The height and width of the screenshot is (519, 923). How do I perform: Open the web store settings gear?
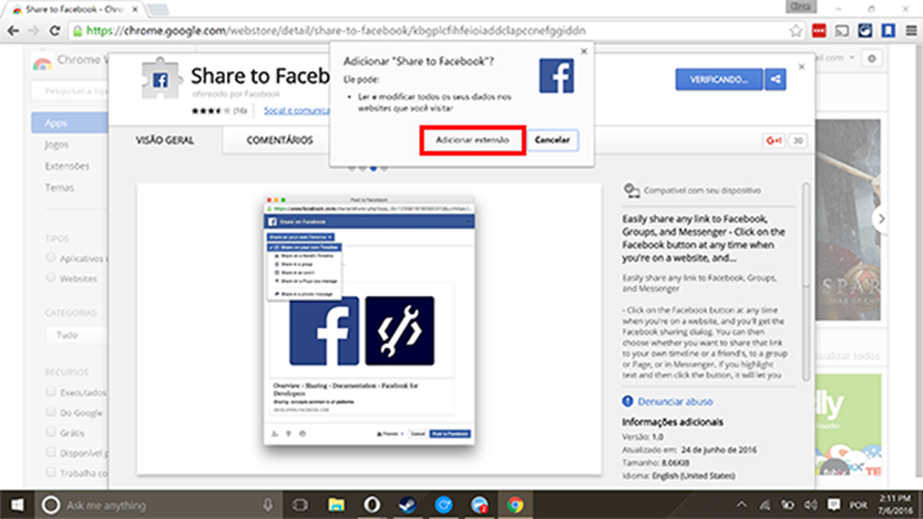tap(871, 58)
